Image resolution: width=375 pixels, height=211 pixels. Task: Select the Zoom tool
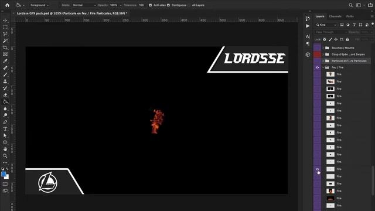5,156
